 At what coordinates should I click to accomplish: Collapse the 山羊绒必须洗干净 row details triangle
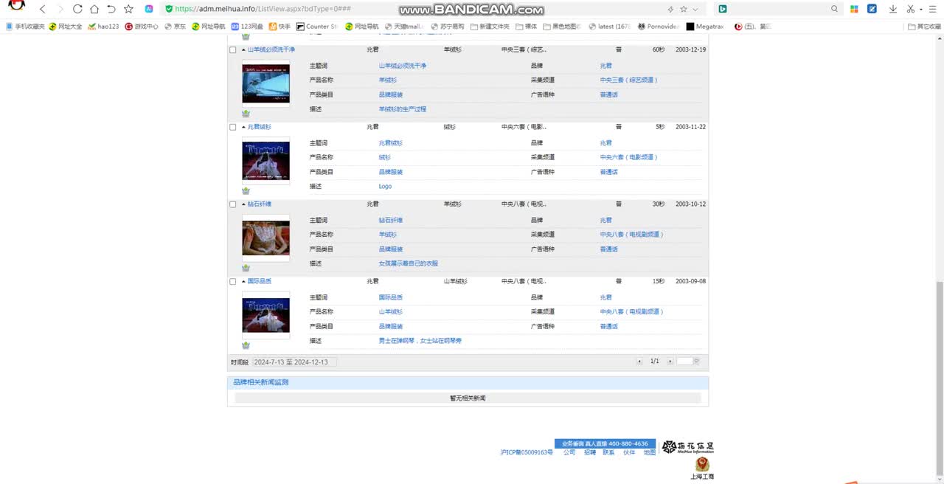243,50
